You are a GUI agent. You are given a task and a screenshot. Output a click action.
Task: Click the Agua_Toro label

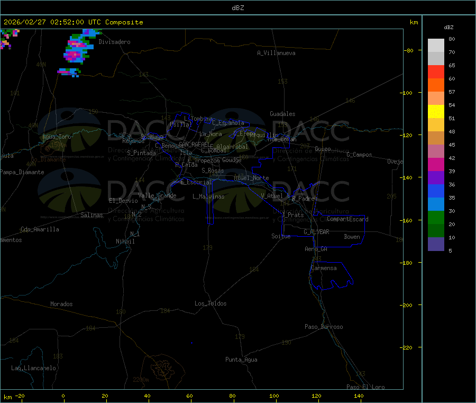[57, 137]
